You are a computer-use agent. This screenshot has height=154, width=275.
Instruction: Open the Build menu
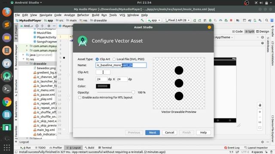(x=95, y=15)
